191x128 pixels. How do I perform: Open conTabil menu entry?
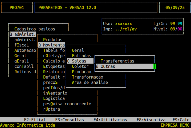24,66
